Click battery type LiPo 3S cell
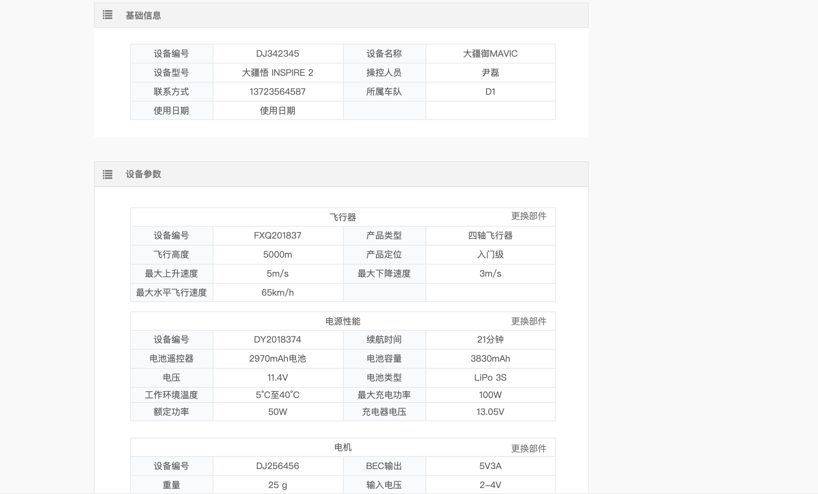The width and height of the screenshot is (818, 494). [x=490, y=378]
